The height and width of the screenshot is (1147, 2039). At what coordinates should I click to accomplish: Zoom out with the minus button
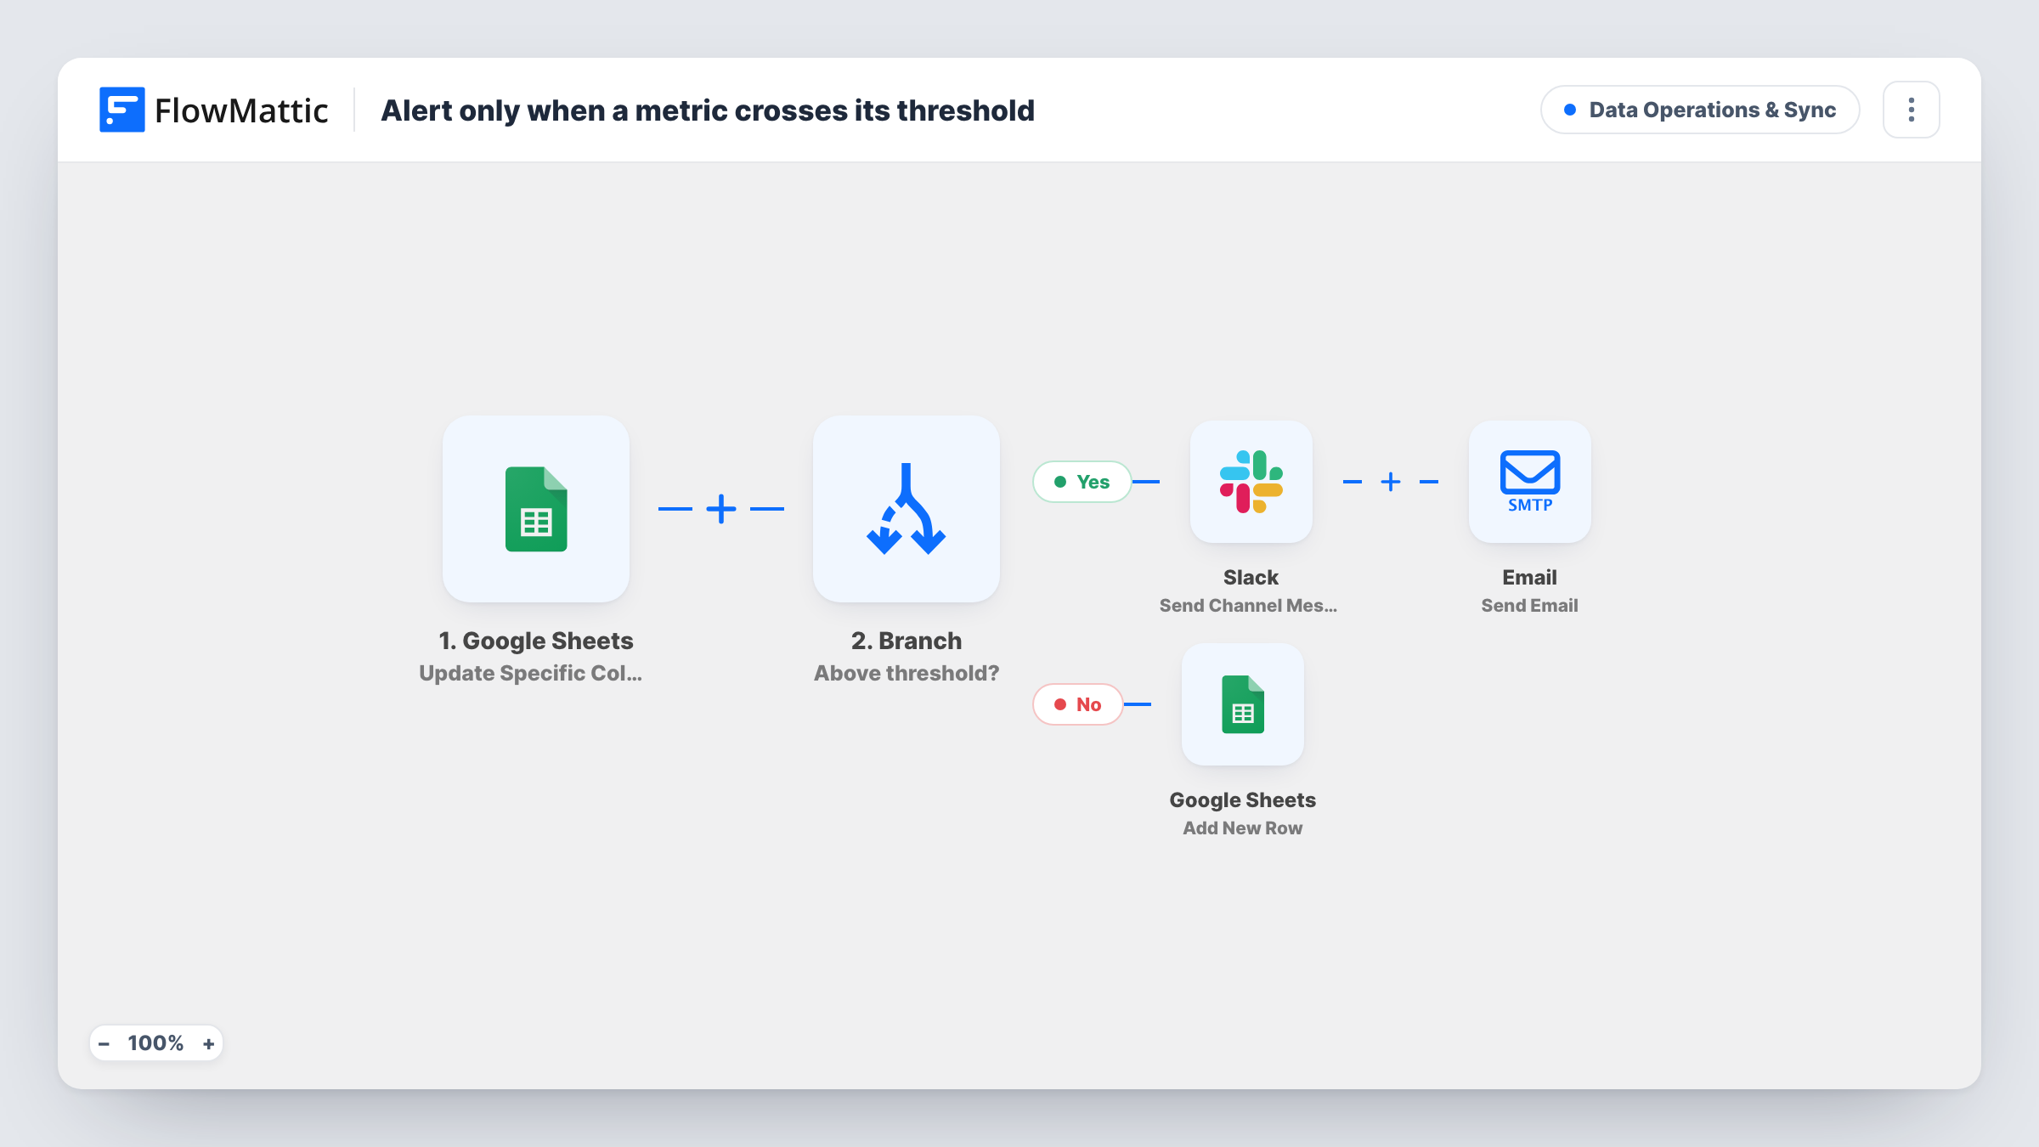click(x=104, y=1043)
